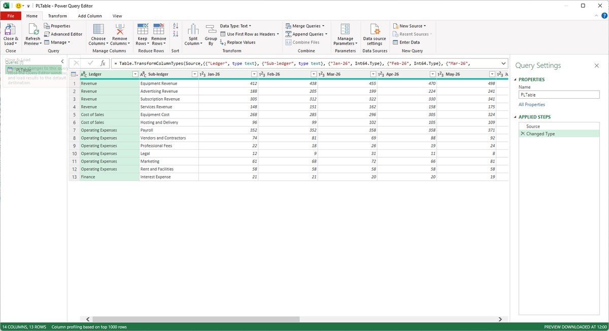Click the 123 type icon on Jan-26 column
This screenshot has height=331, width=609.
click(x=202, y=74)
